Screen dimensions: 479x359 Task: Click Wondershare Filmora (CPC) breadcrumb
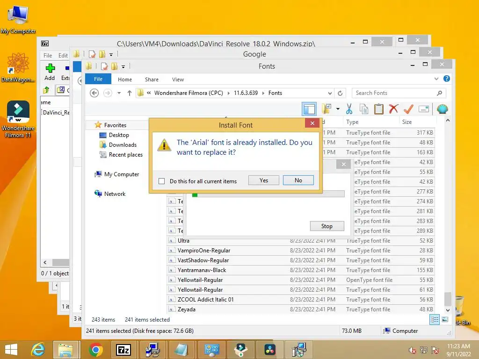point(189,93)
